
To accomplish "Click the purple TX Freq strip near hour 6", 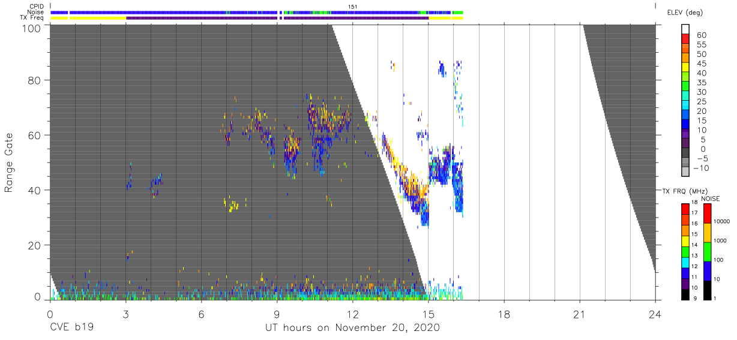I will (202, 18).
